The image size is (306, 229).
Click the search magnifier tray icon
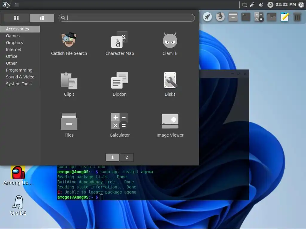coord(270,5)
